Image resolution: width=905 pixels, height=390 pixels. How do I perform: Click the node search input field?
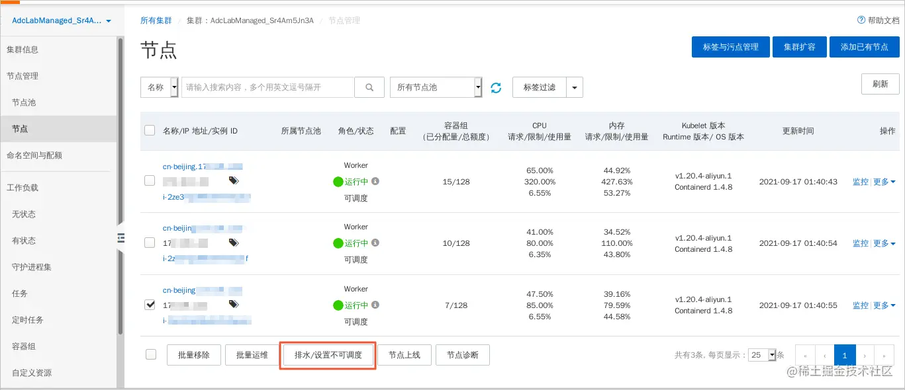(268, 87)
